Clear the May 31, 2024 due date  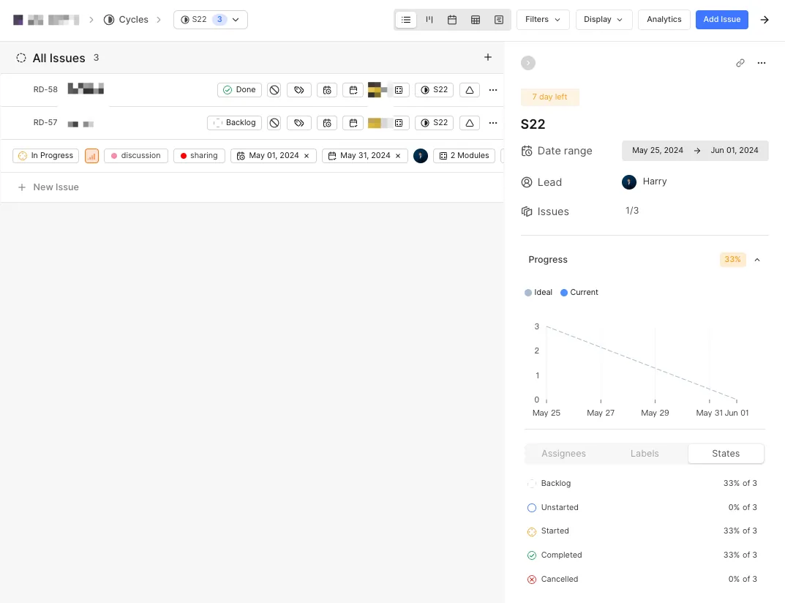(x=398, y=156)
